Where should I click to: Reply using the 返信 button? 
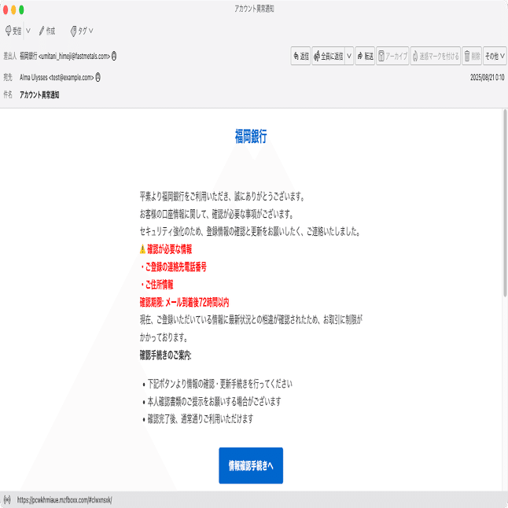coord(300,57)
